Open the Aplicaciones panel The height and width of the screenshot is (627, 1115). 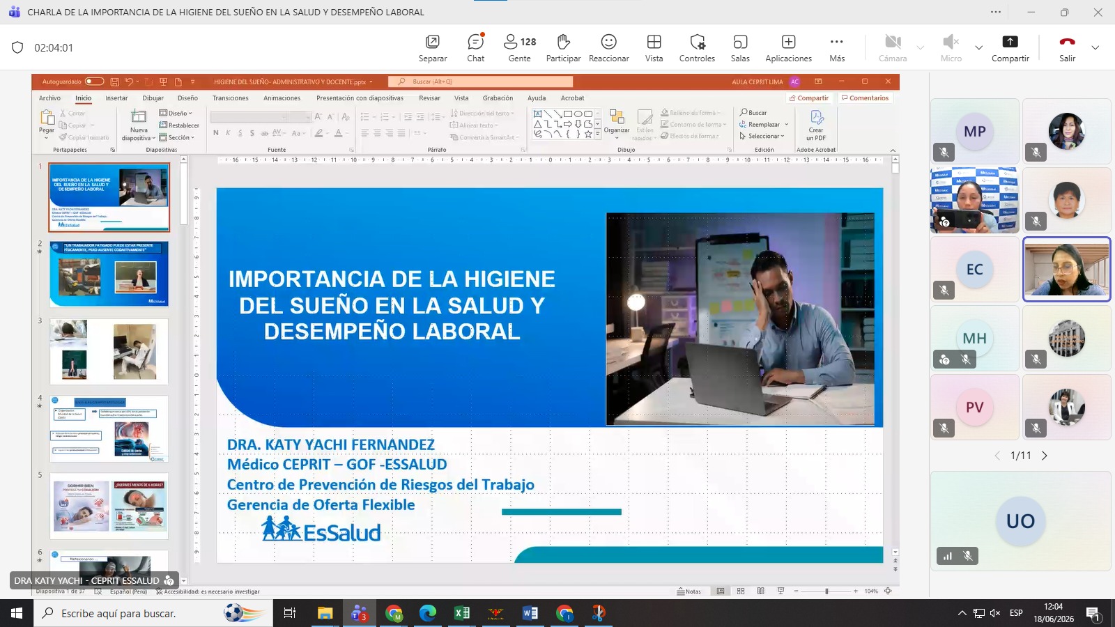788,48
